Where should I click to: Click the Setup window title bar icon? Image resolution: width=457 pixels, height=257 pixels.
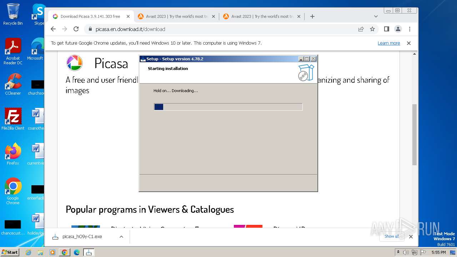143,59
